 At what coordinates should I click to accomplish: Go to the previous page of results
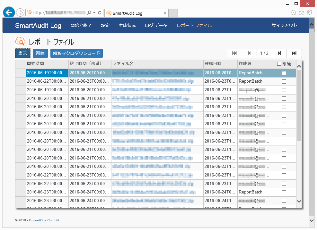tap(249, 53)
